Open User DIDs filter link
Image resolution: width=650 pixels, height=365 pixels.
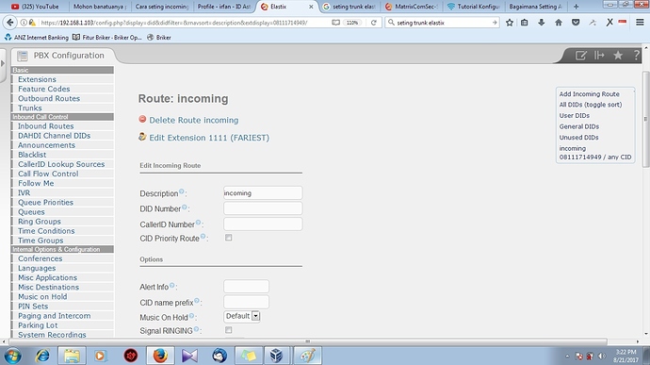(574, 115)
